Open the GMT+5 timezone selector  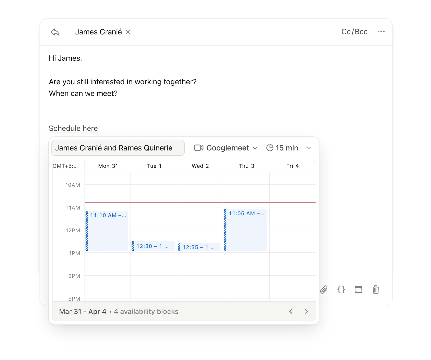(65, 166)
